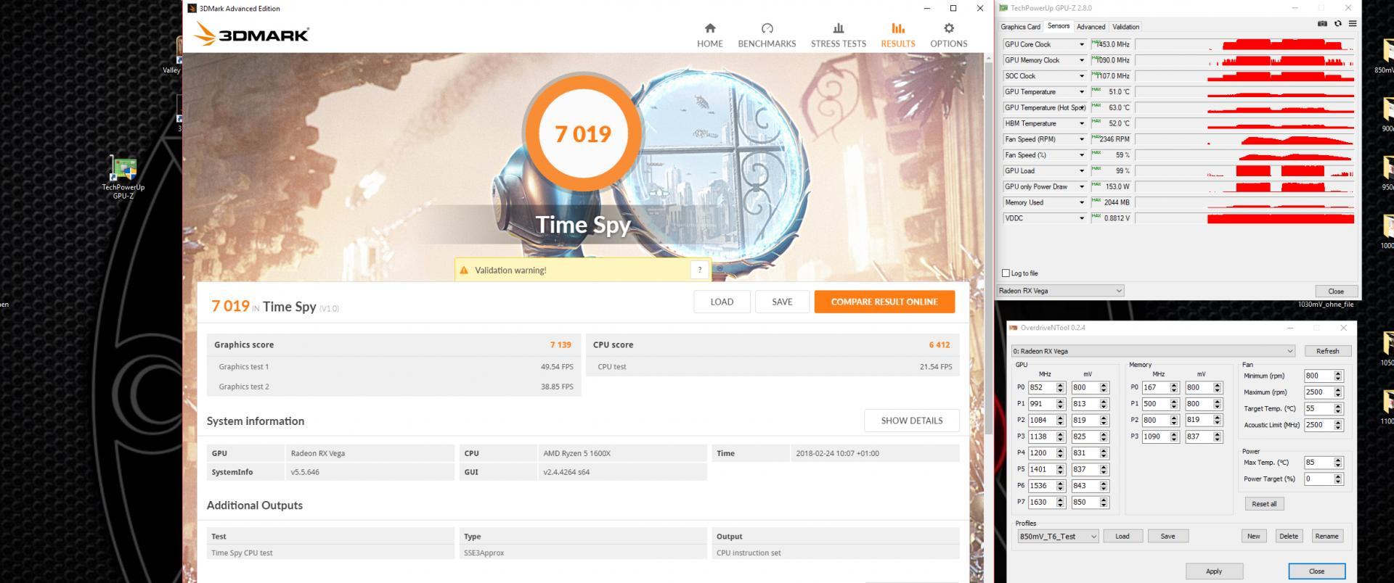Click the validation warning question mark
Screen dimensions: 1394x583
[x=699, y=270]
